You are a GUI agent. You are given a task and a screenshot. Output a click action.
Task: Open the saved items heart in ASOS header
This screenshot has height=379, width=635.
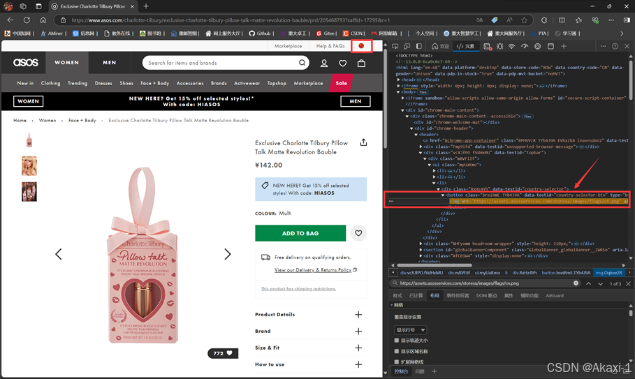342,63
